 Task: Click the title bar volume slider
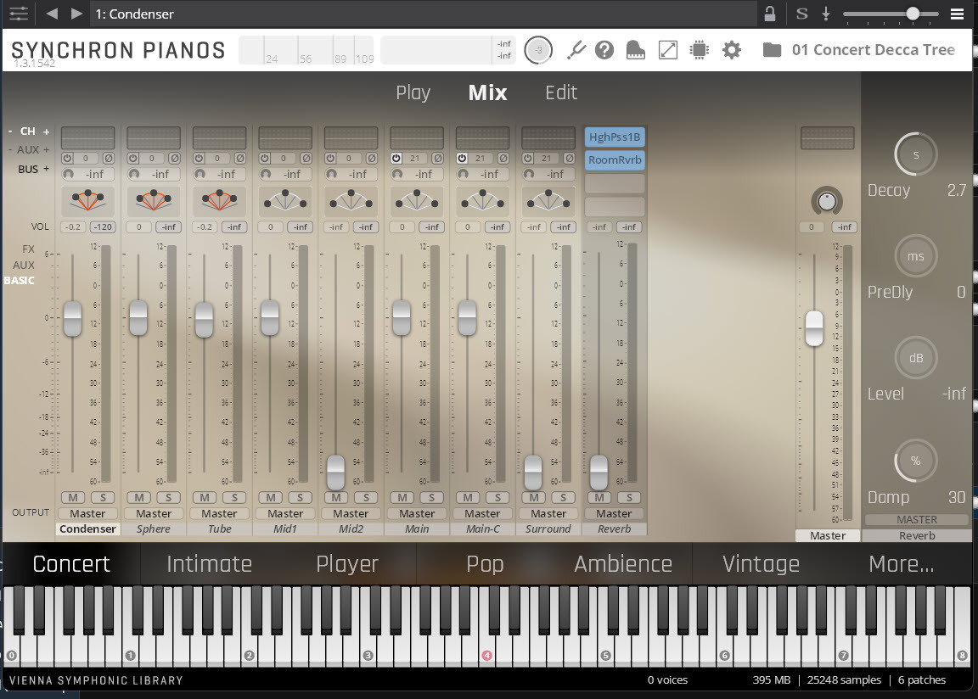891,14
